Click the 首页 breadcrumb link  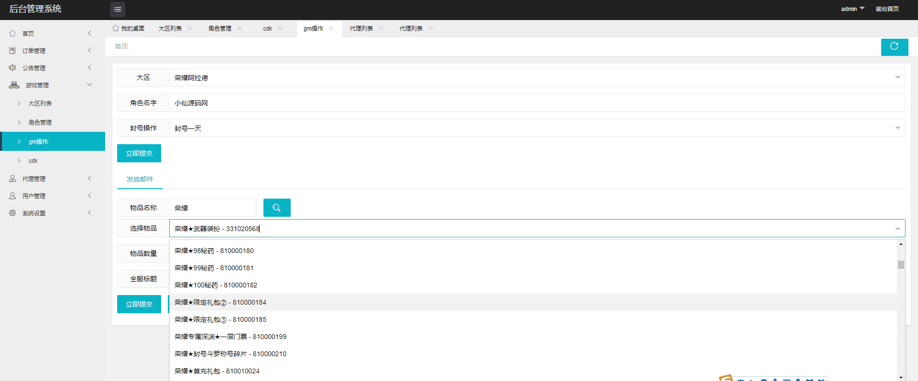click(121, 46)
